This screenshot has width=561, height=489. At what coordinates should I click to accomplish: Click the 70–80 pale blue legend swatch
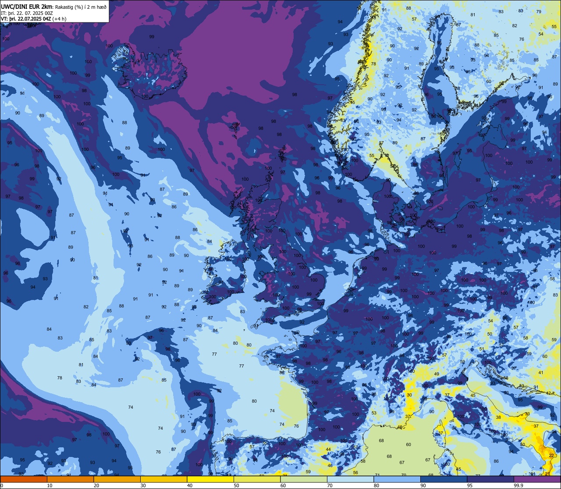point(350,479)
